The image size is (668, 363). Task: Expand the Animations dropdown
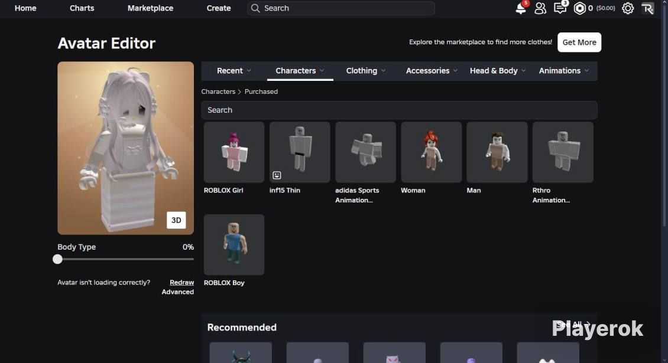(563, 71)
